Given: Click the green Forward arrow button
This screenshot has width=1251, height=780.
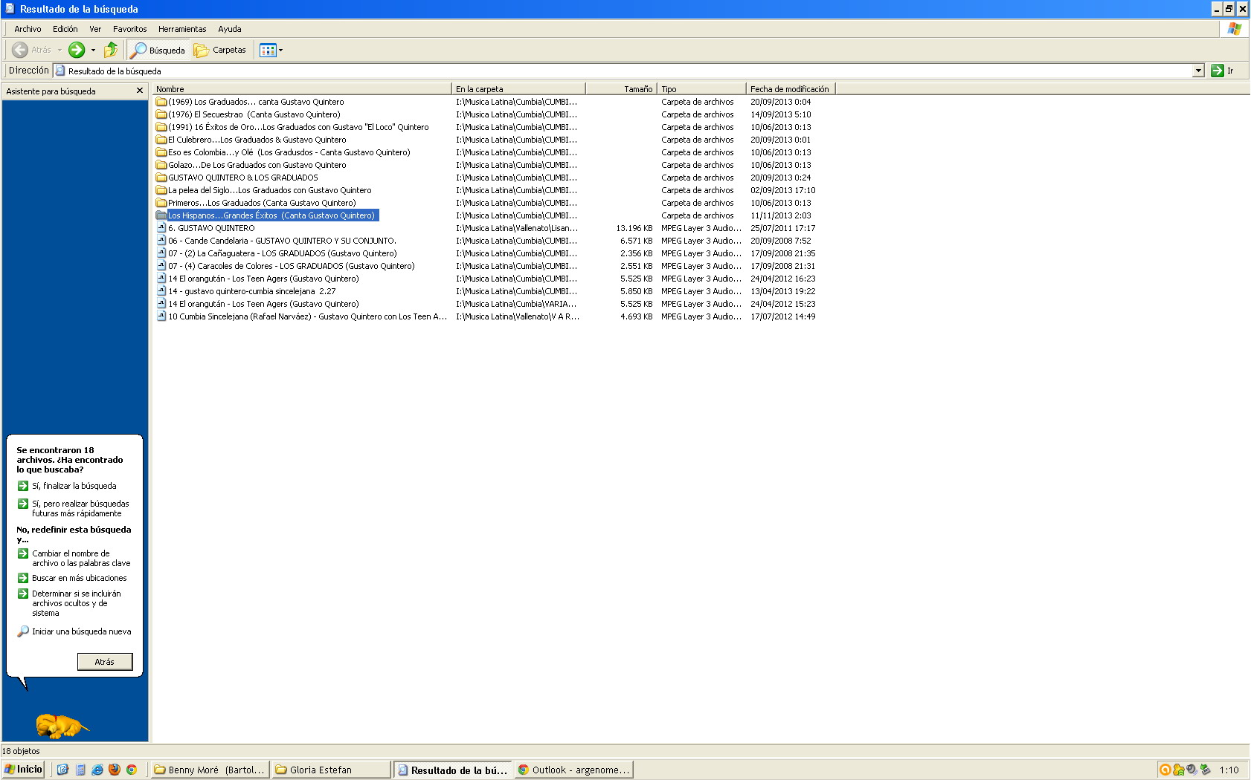Looking at the screenshot, I should [77, 50].
